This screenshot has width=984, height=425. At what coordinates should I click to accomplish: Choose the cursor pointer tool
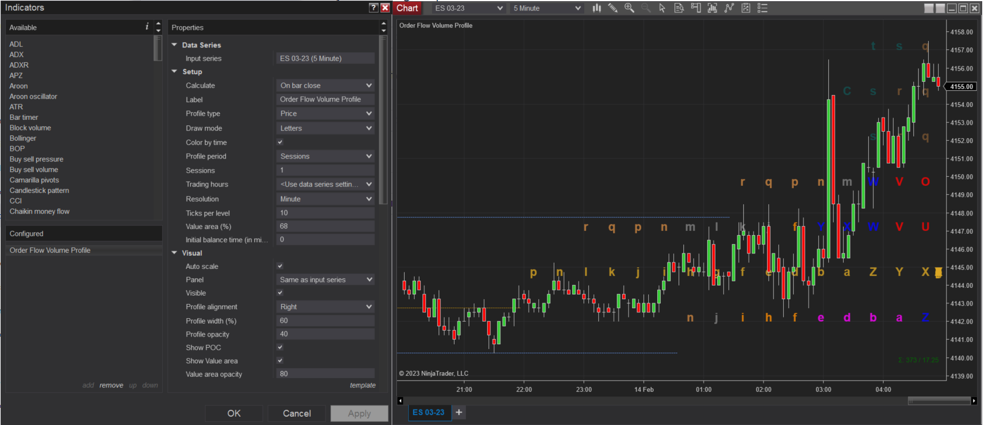(x=662, y=8)
